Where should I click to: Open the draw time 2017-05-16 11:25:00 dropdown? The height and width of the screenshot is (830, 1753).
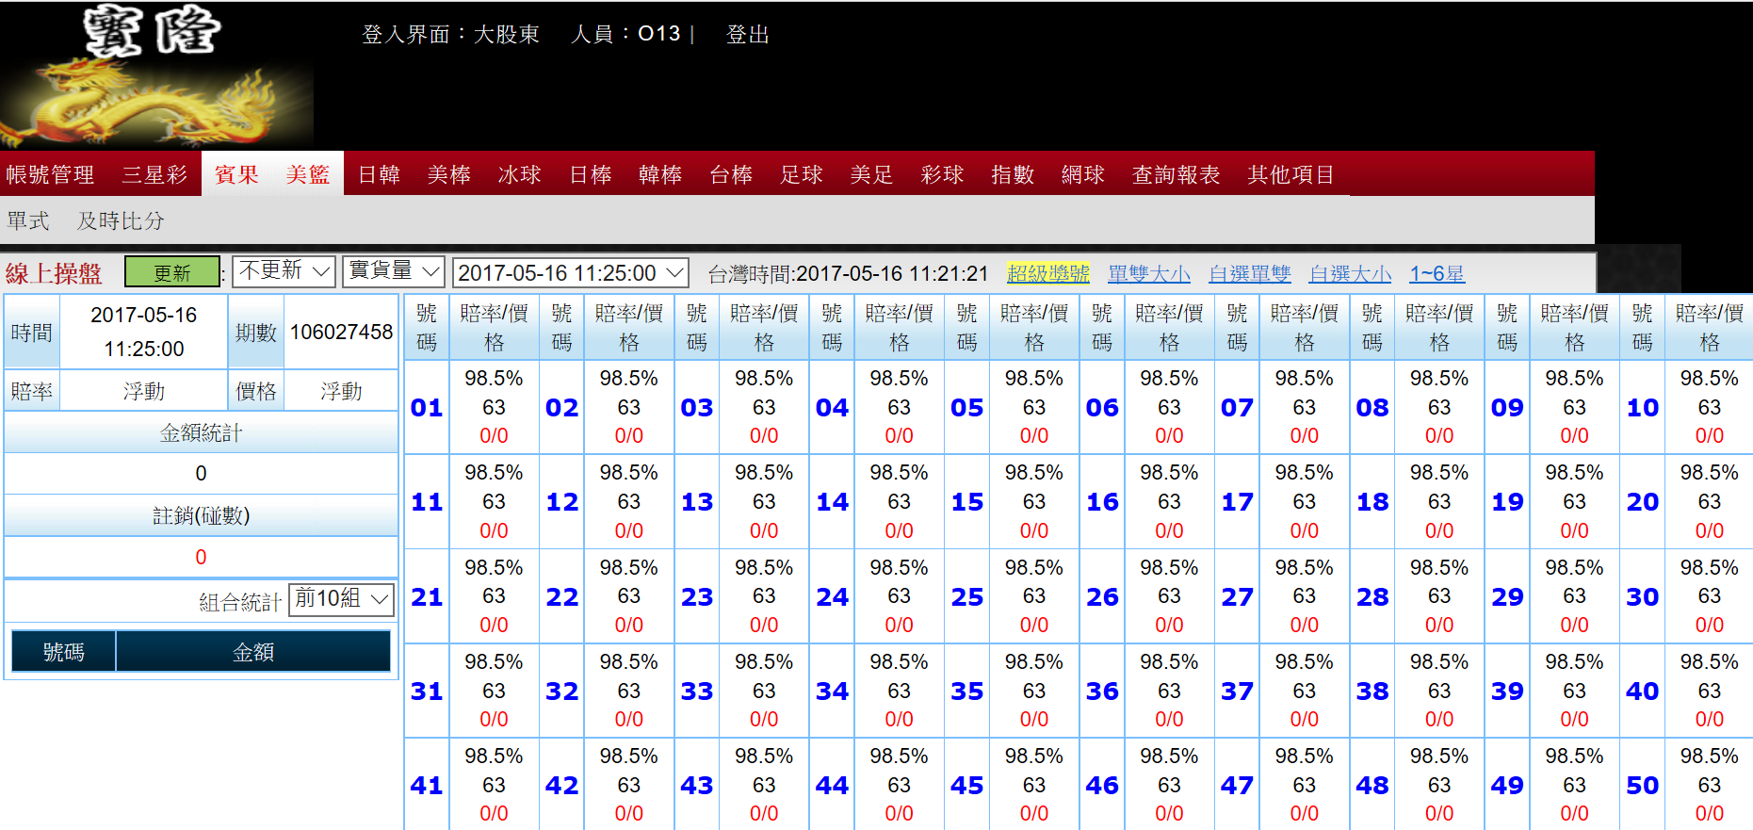(x=571, y=272)
